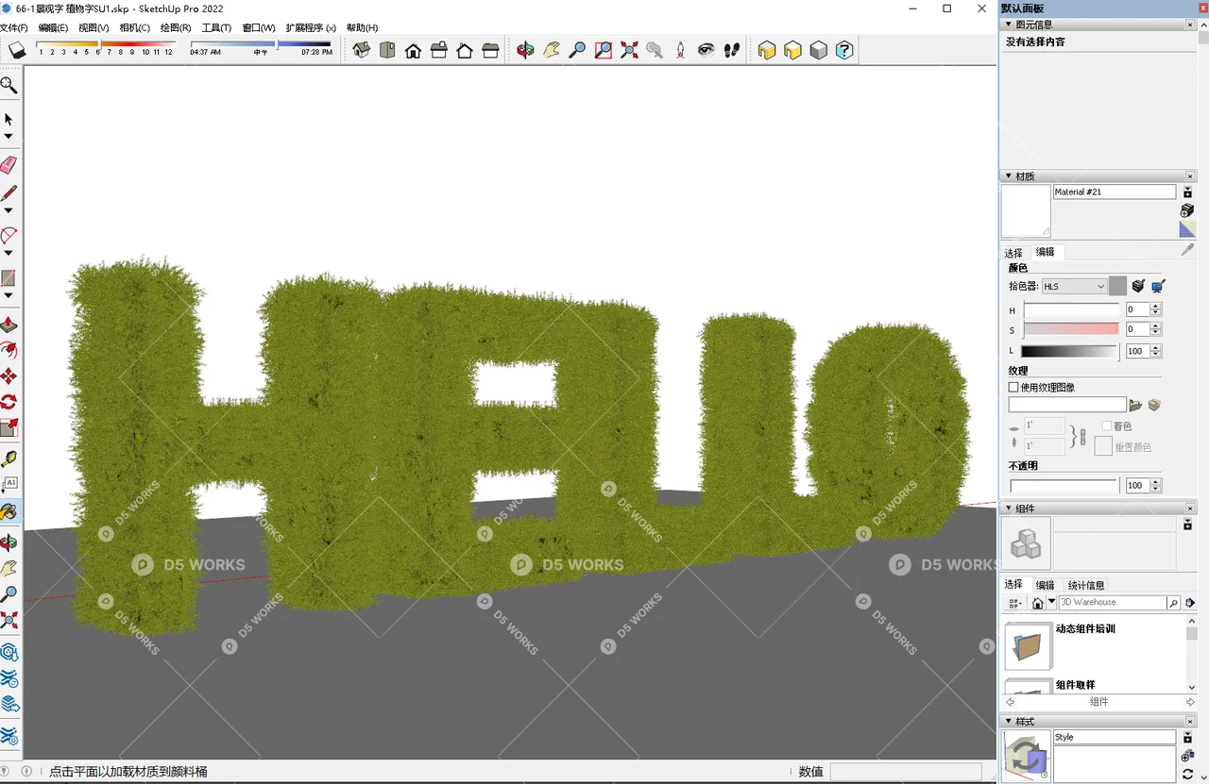
Task: Select the Eraser tool in the left toolbar
Action: 9,164
